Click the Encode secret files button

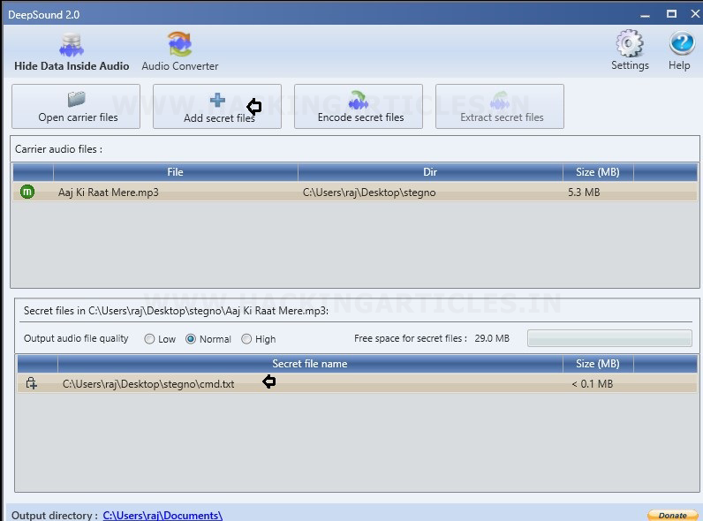coord(359,107)
